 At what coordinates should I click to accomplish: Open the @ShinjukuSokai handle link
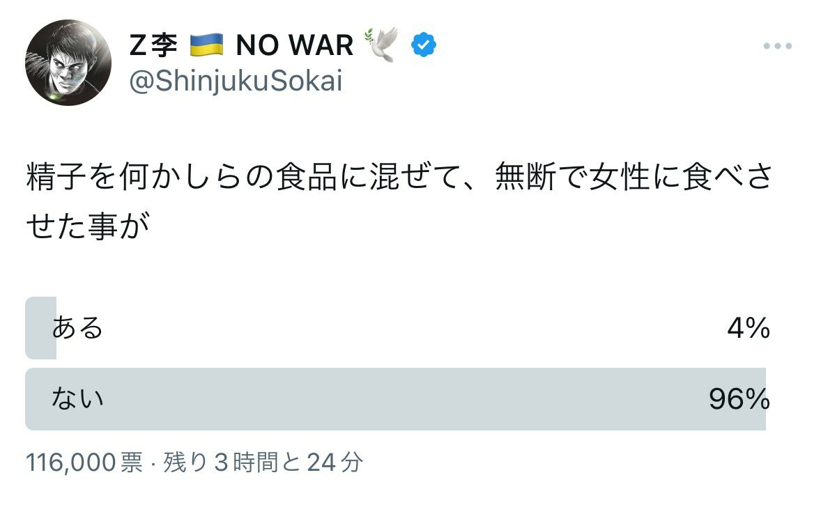coord(236,81)
